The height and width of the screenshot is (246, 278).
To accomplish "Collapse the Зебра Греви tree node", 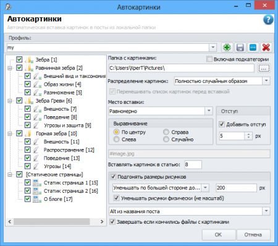I will tap(9, 101).
